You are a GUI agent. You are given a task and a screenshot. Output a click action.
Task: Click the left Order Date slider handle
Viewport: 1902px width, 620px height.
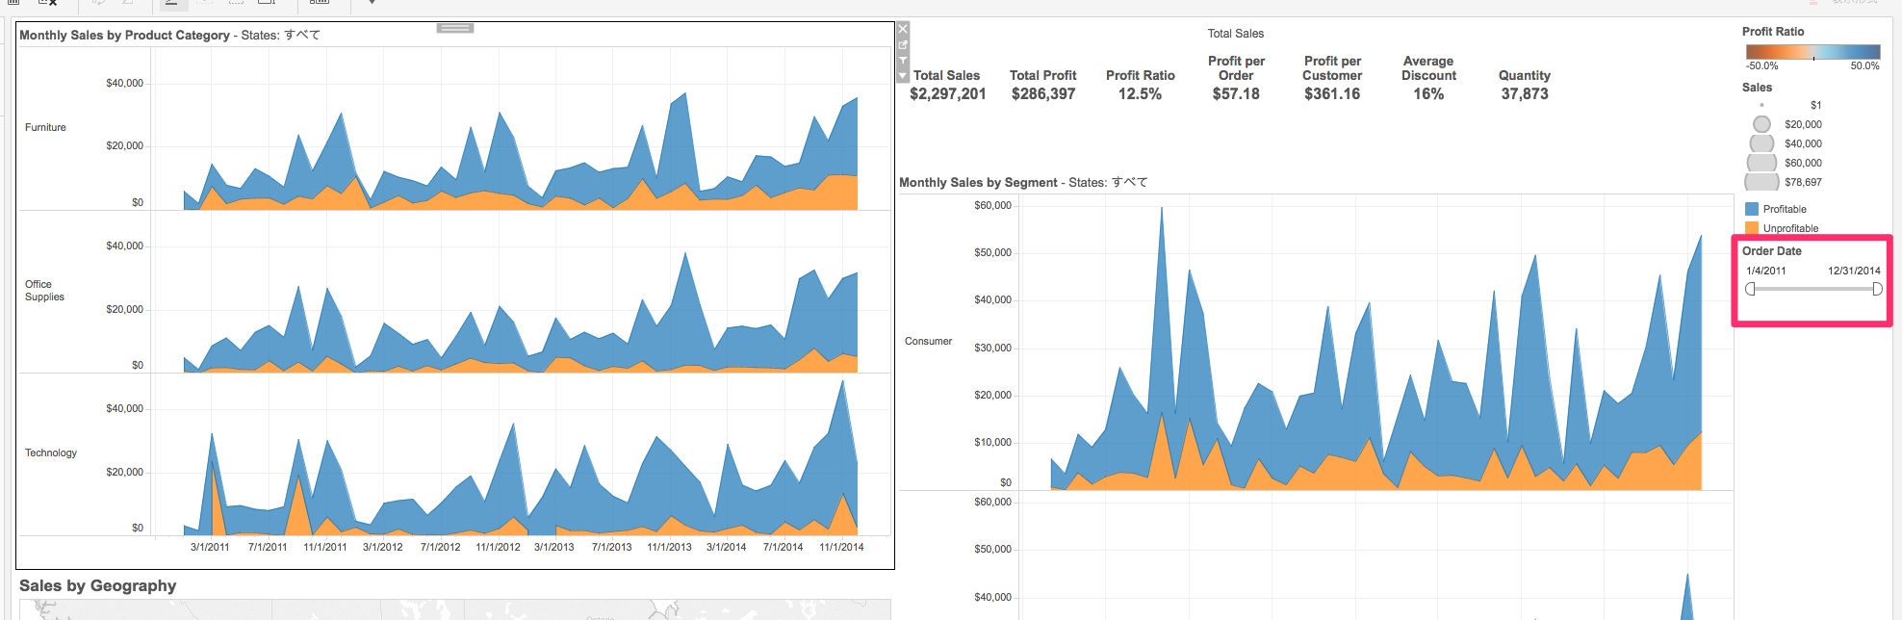(1750, 289)
